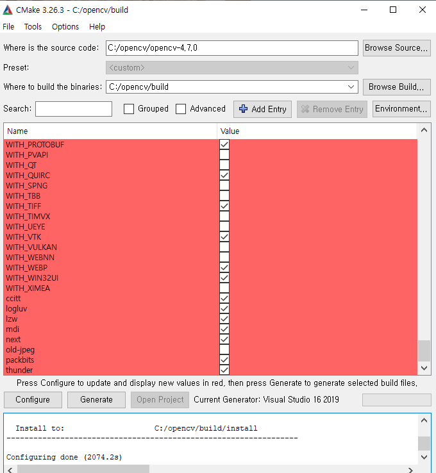Click 'Configuring done (2074.2s)' log line

click(x=64, y=458)
